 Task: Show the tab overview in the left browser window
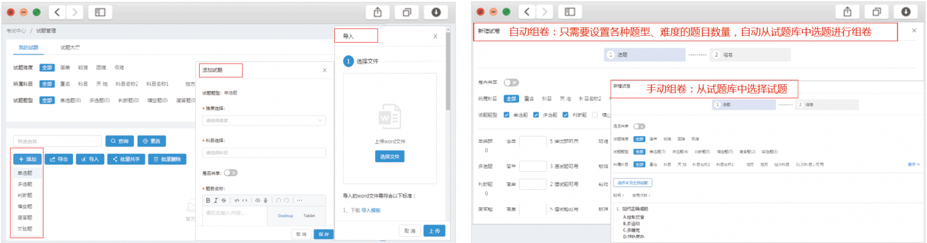[x=407, y=12]
